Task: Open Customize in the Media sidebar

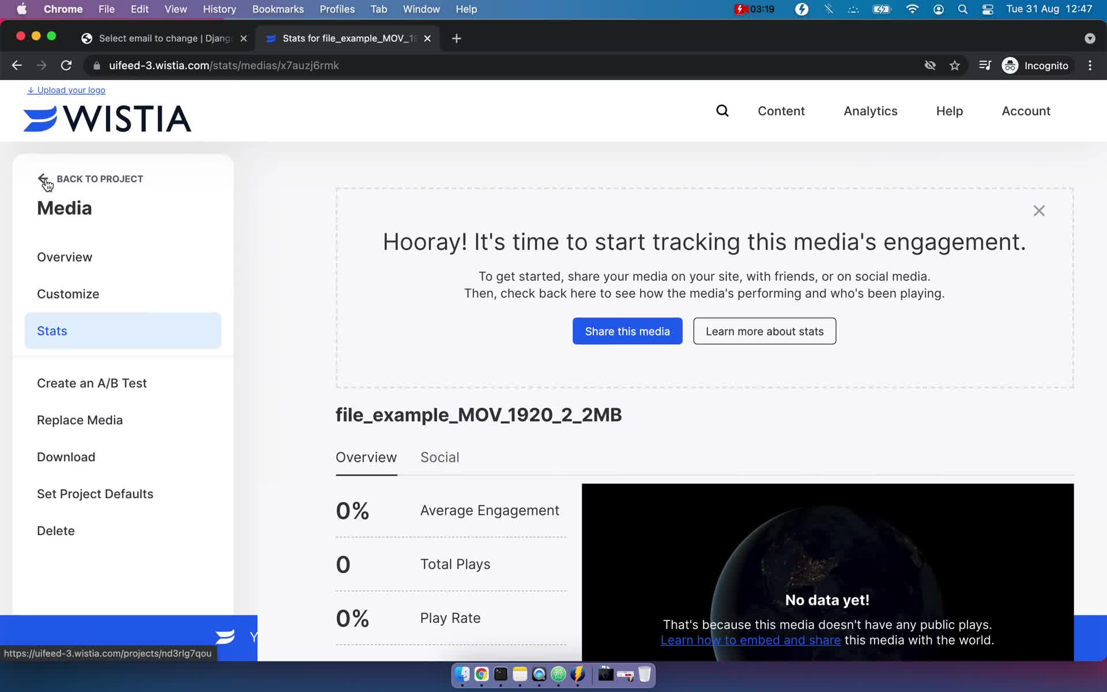Action: pyautogui.click(x=68, y=294)
